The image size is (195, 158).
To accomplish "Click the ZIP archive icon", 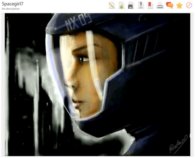I will pos(141,6).
